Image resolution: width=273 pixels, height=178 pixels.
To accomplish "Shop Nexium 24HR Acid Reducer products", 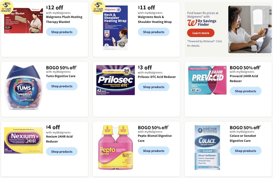I will click(x=61, y=152).
